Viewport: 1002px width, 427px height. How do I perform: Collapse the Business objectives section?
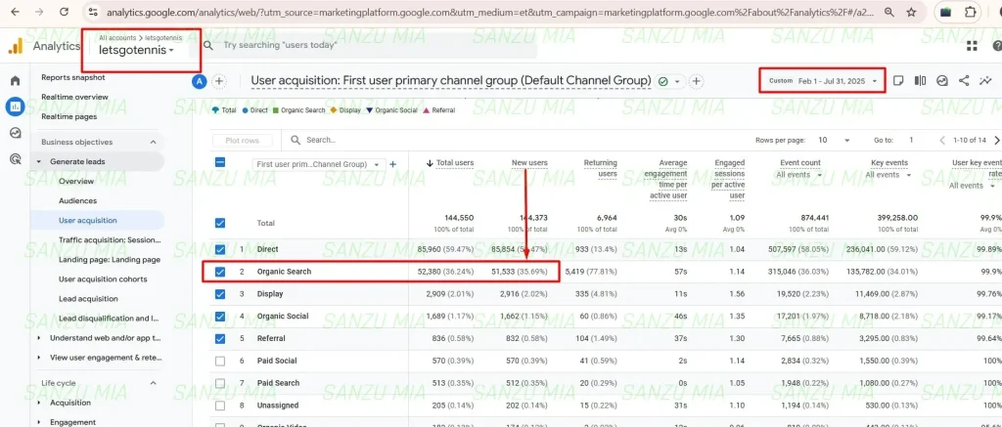[154, 142]
